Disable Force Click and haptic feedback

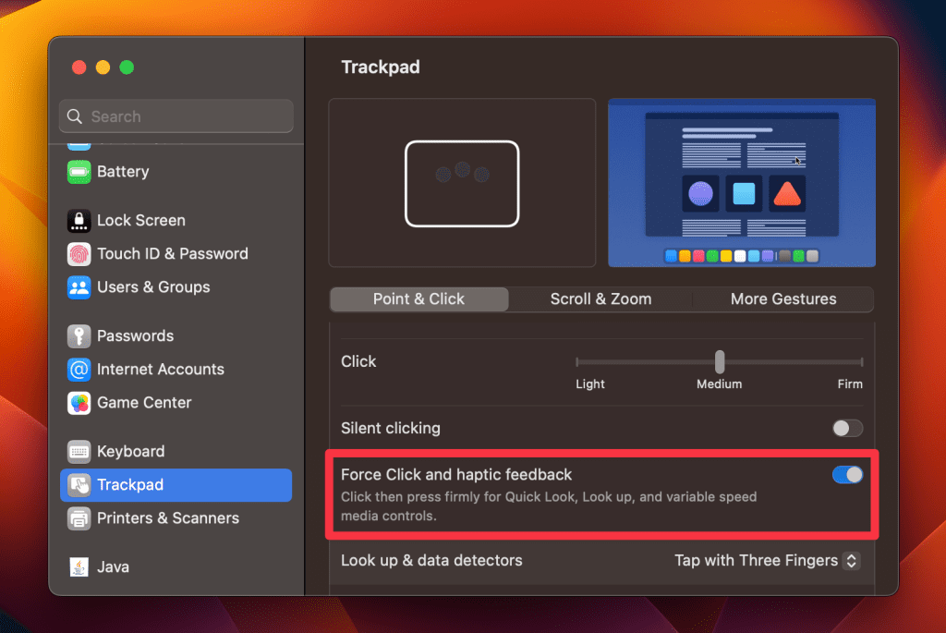click(x=847, y=475)
